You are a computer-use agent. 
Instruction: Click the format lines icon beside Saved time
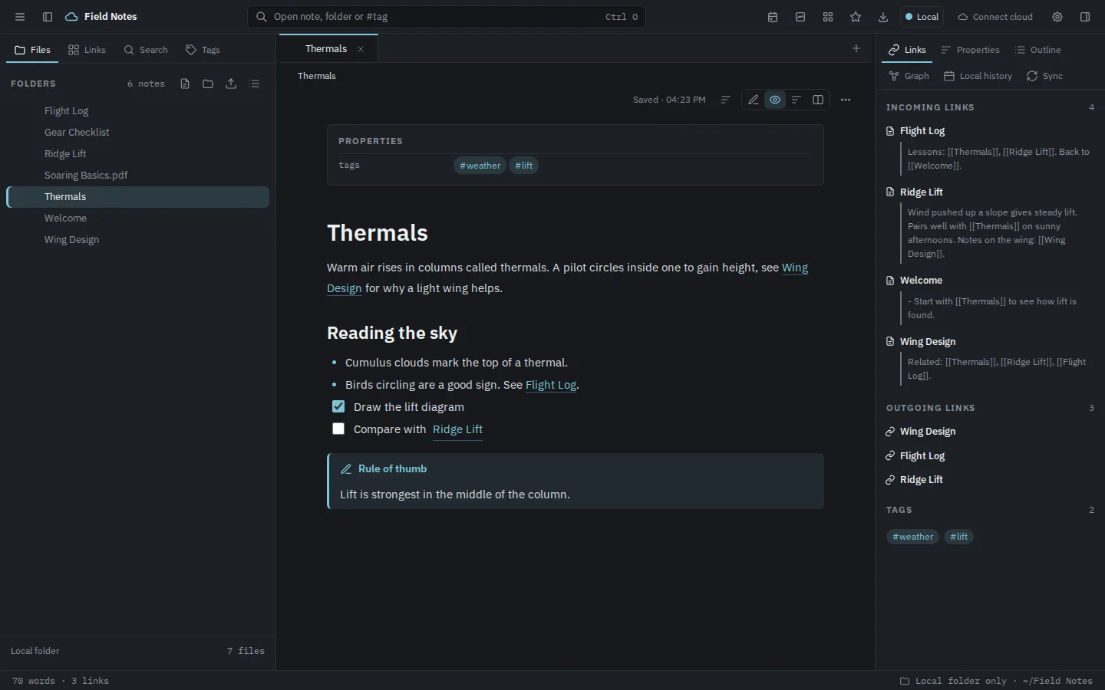click(725, 100)
